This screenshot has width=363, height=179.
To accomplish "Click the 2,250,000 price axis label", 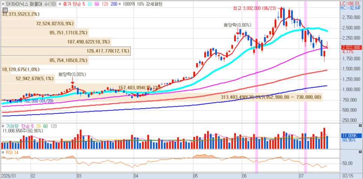I will pyautogui.click(x=352, y=38).
